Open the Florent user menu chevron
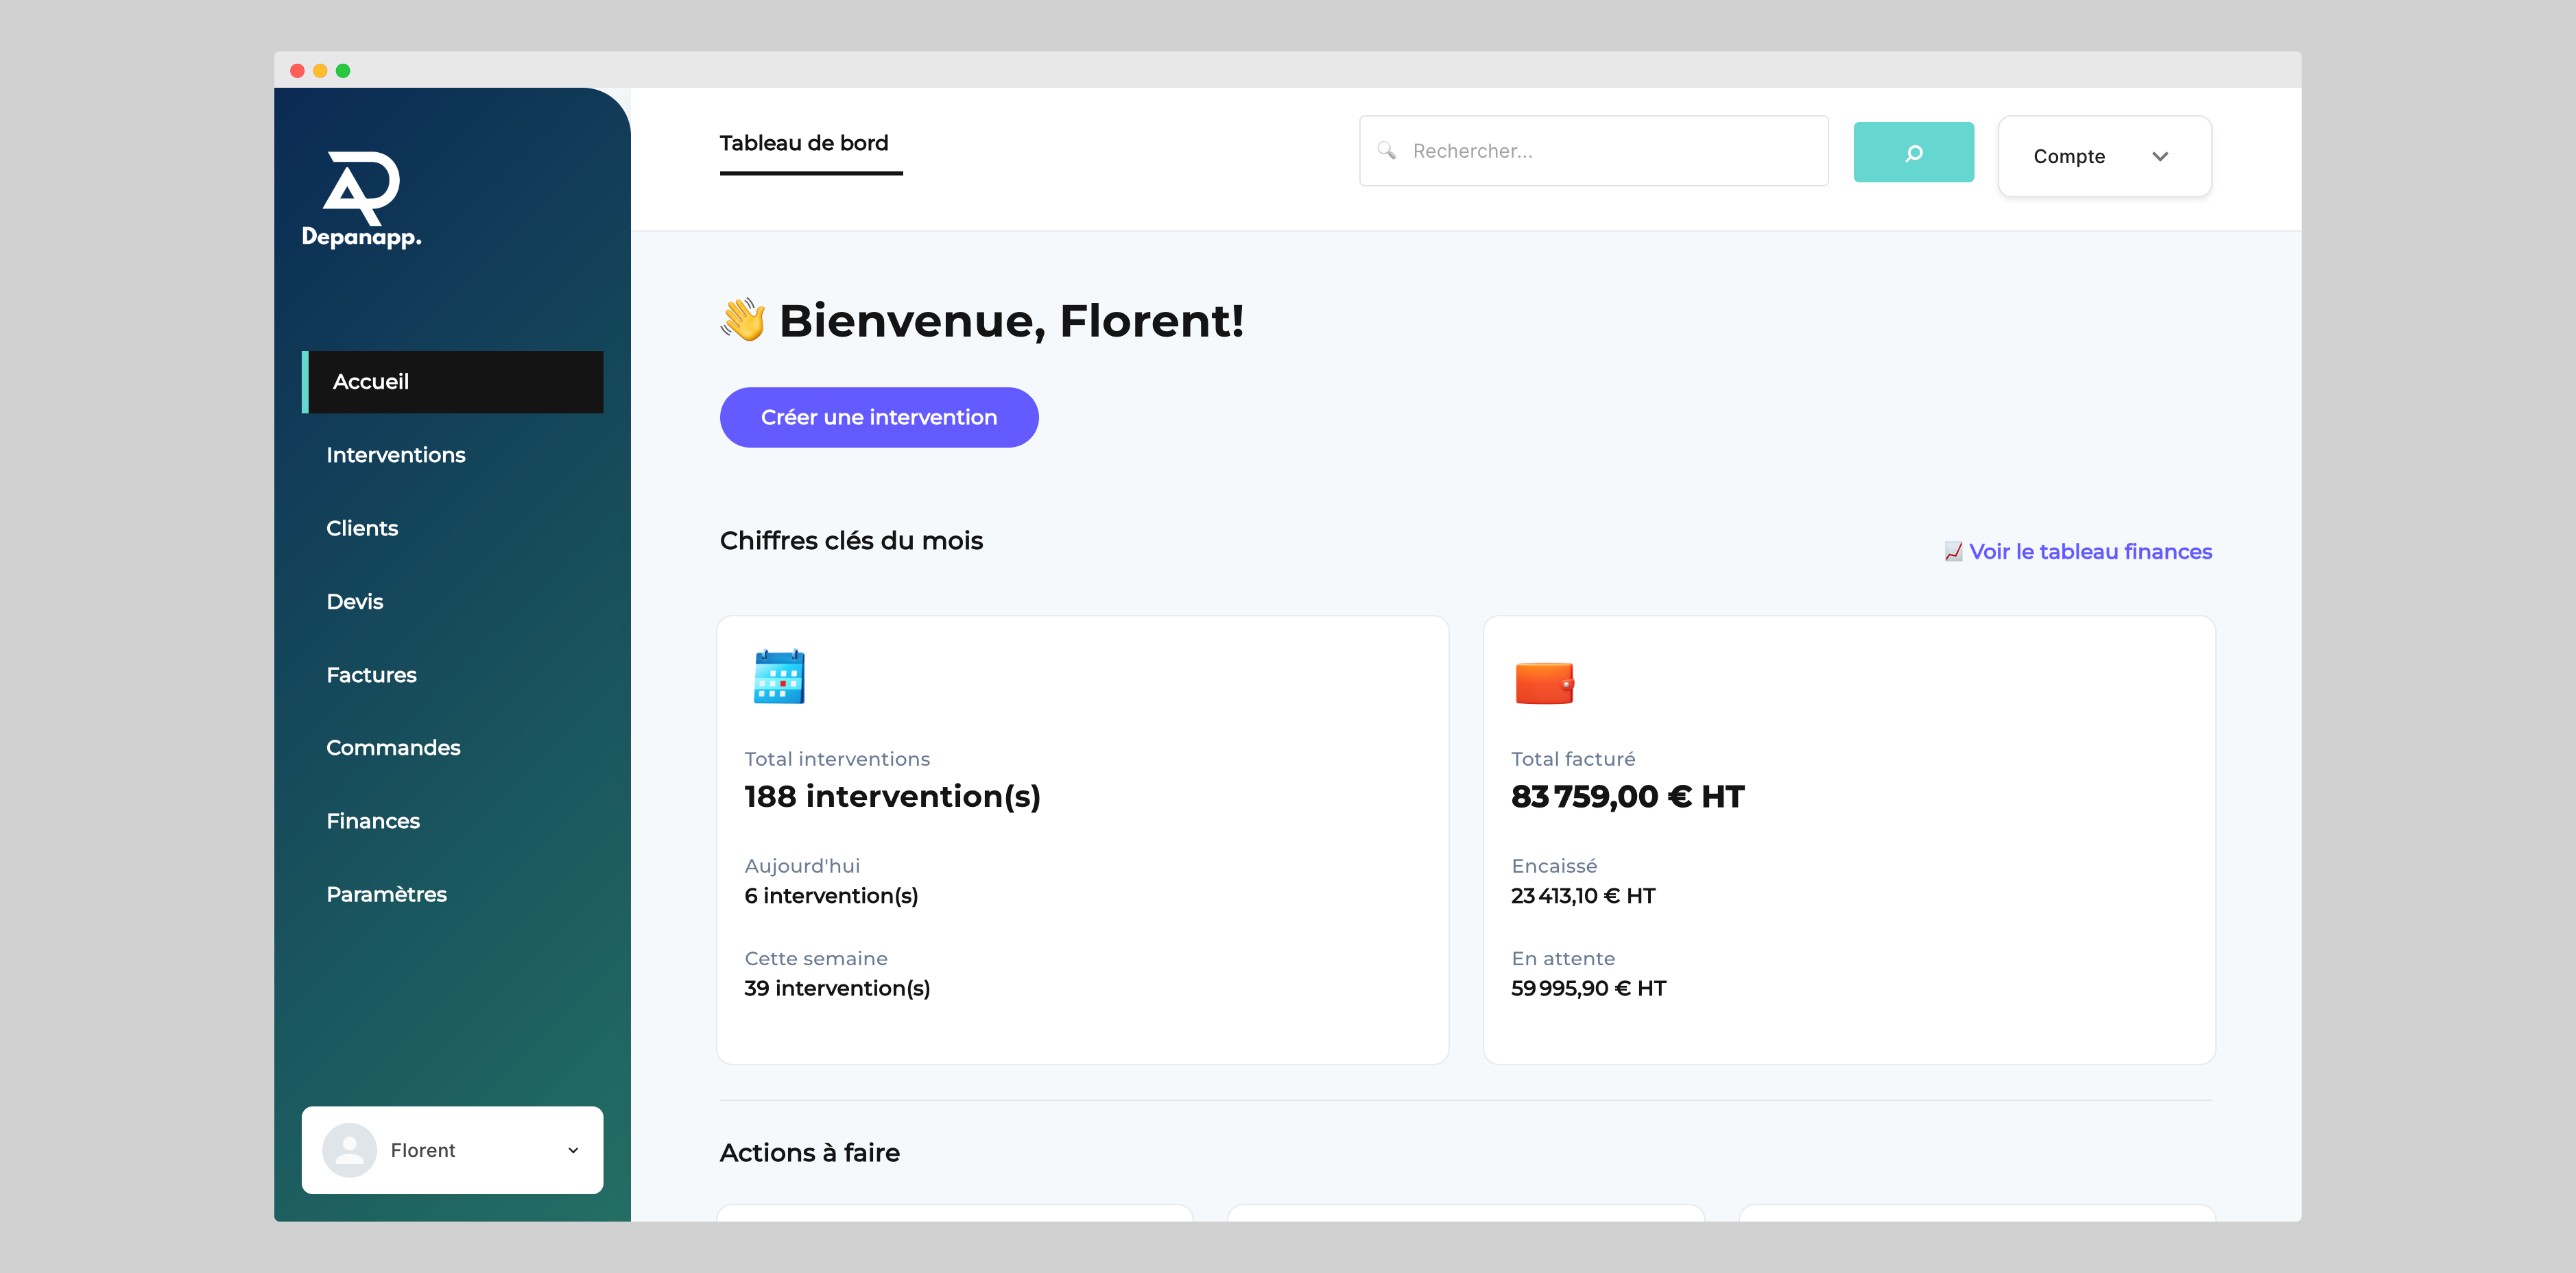The width and height of the screenshot is (2576, 1273). 573,1150
